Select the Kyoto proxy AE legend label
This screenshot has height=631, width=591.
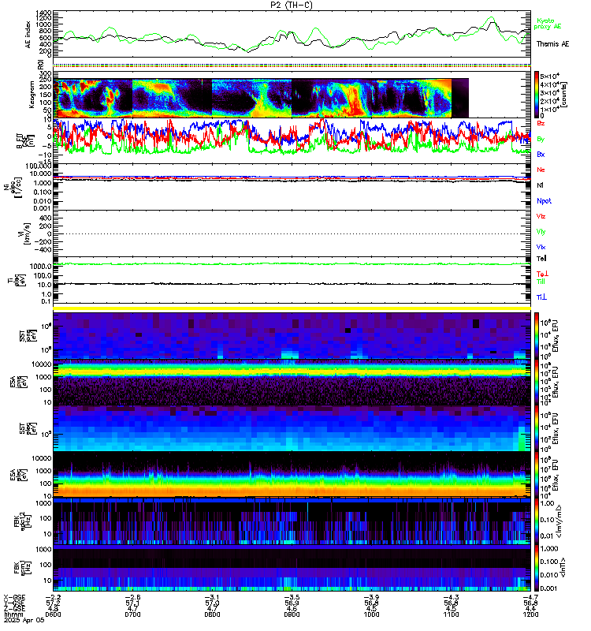547,24
